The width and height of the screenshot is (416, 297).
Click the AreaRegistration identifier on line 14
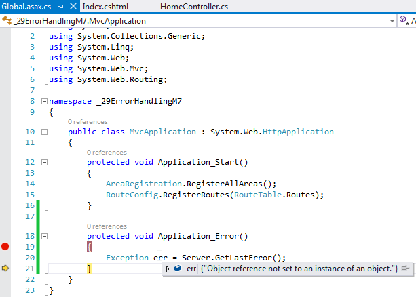point(144,184)
